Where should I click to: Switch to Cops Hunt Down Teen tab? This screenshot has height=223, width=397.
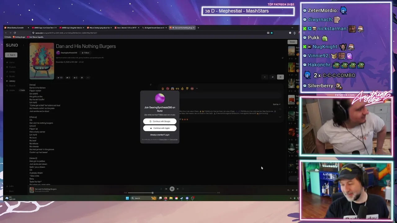point(43,28)
